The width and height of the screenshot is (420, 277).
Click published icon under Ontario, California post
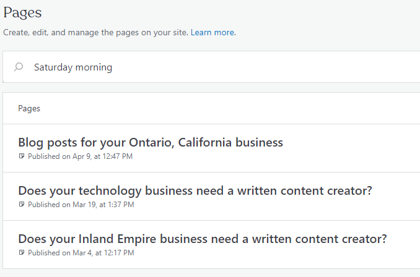22,156
